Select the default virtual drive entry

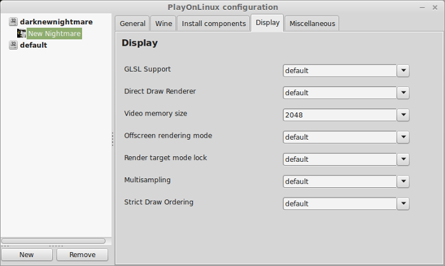pos(34,45)
